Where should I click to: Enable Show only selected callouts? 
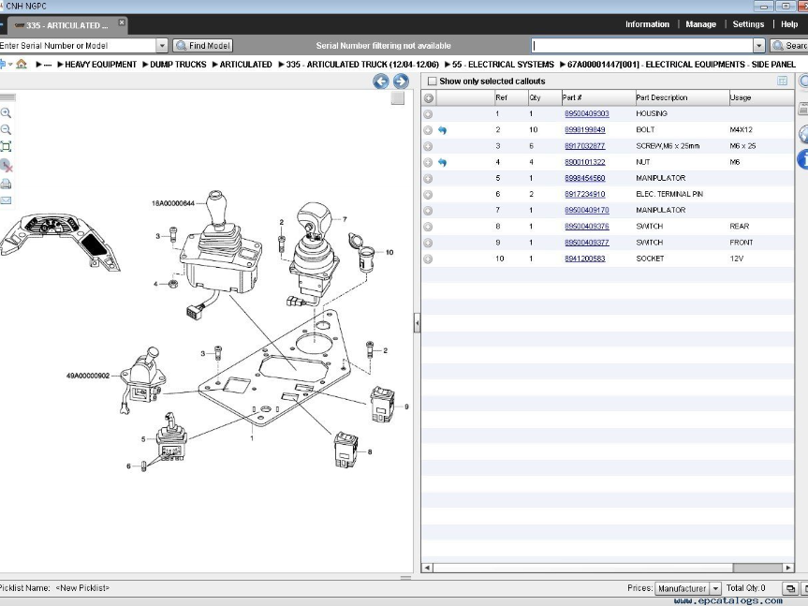tap(432, 81)
